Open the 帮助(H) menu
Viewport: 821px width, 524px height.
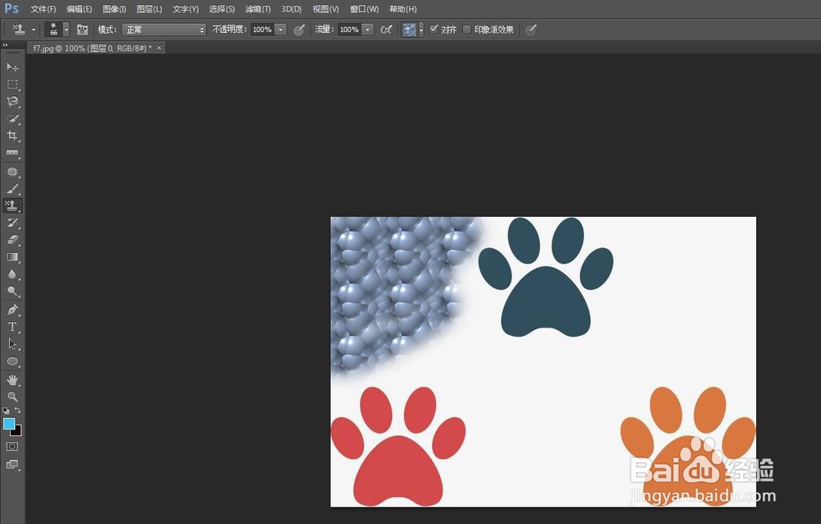(x=403, y=9)
